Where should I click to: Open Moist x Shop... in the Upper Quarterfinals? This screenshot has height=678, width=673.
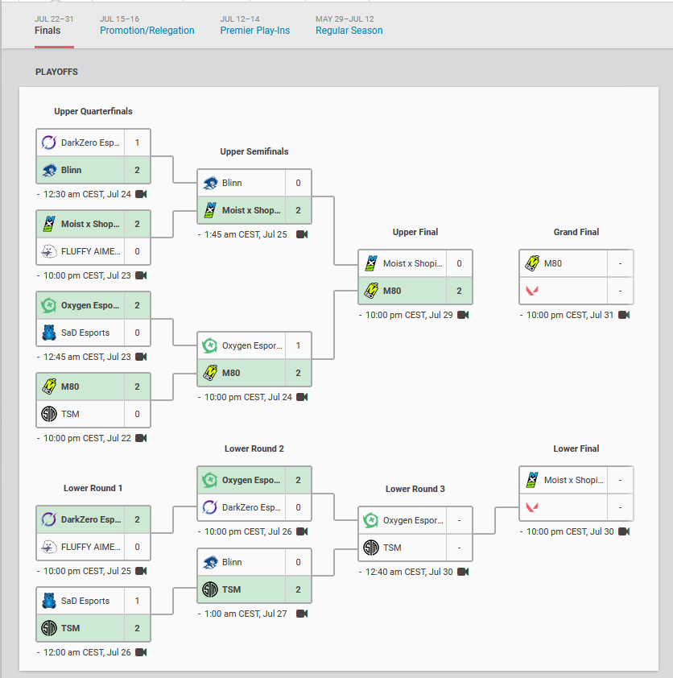[93, 224]
